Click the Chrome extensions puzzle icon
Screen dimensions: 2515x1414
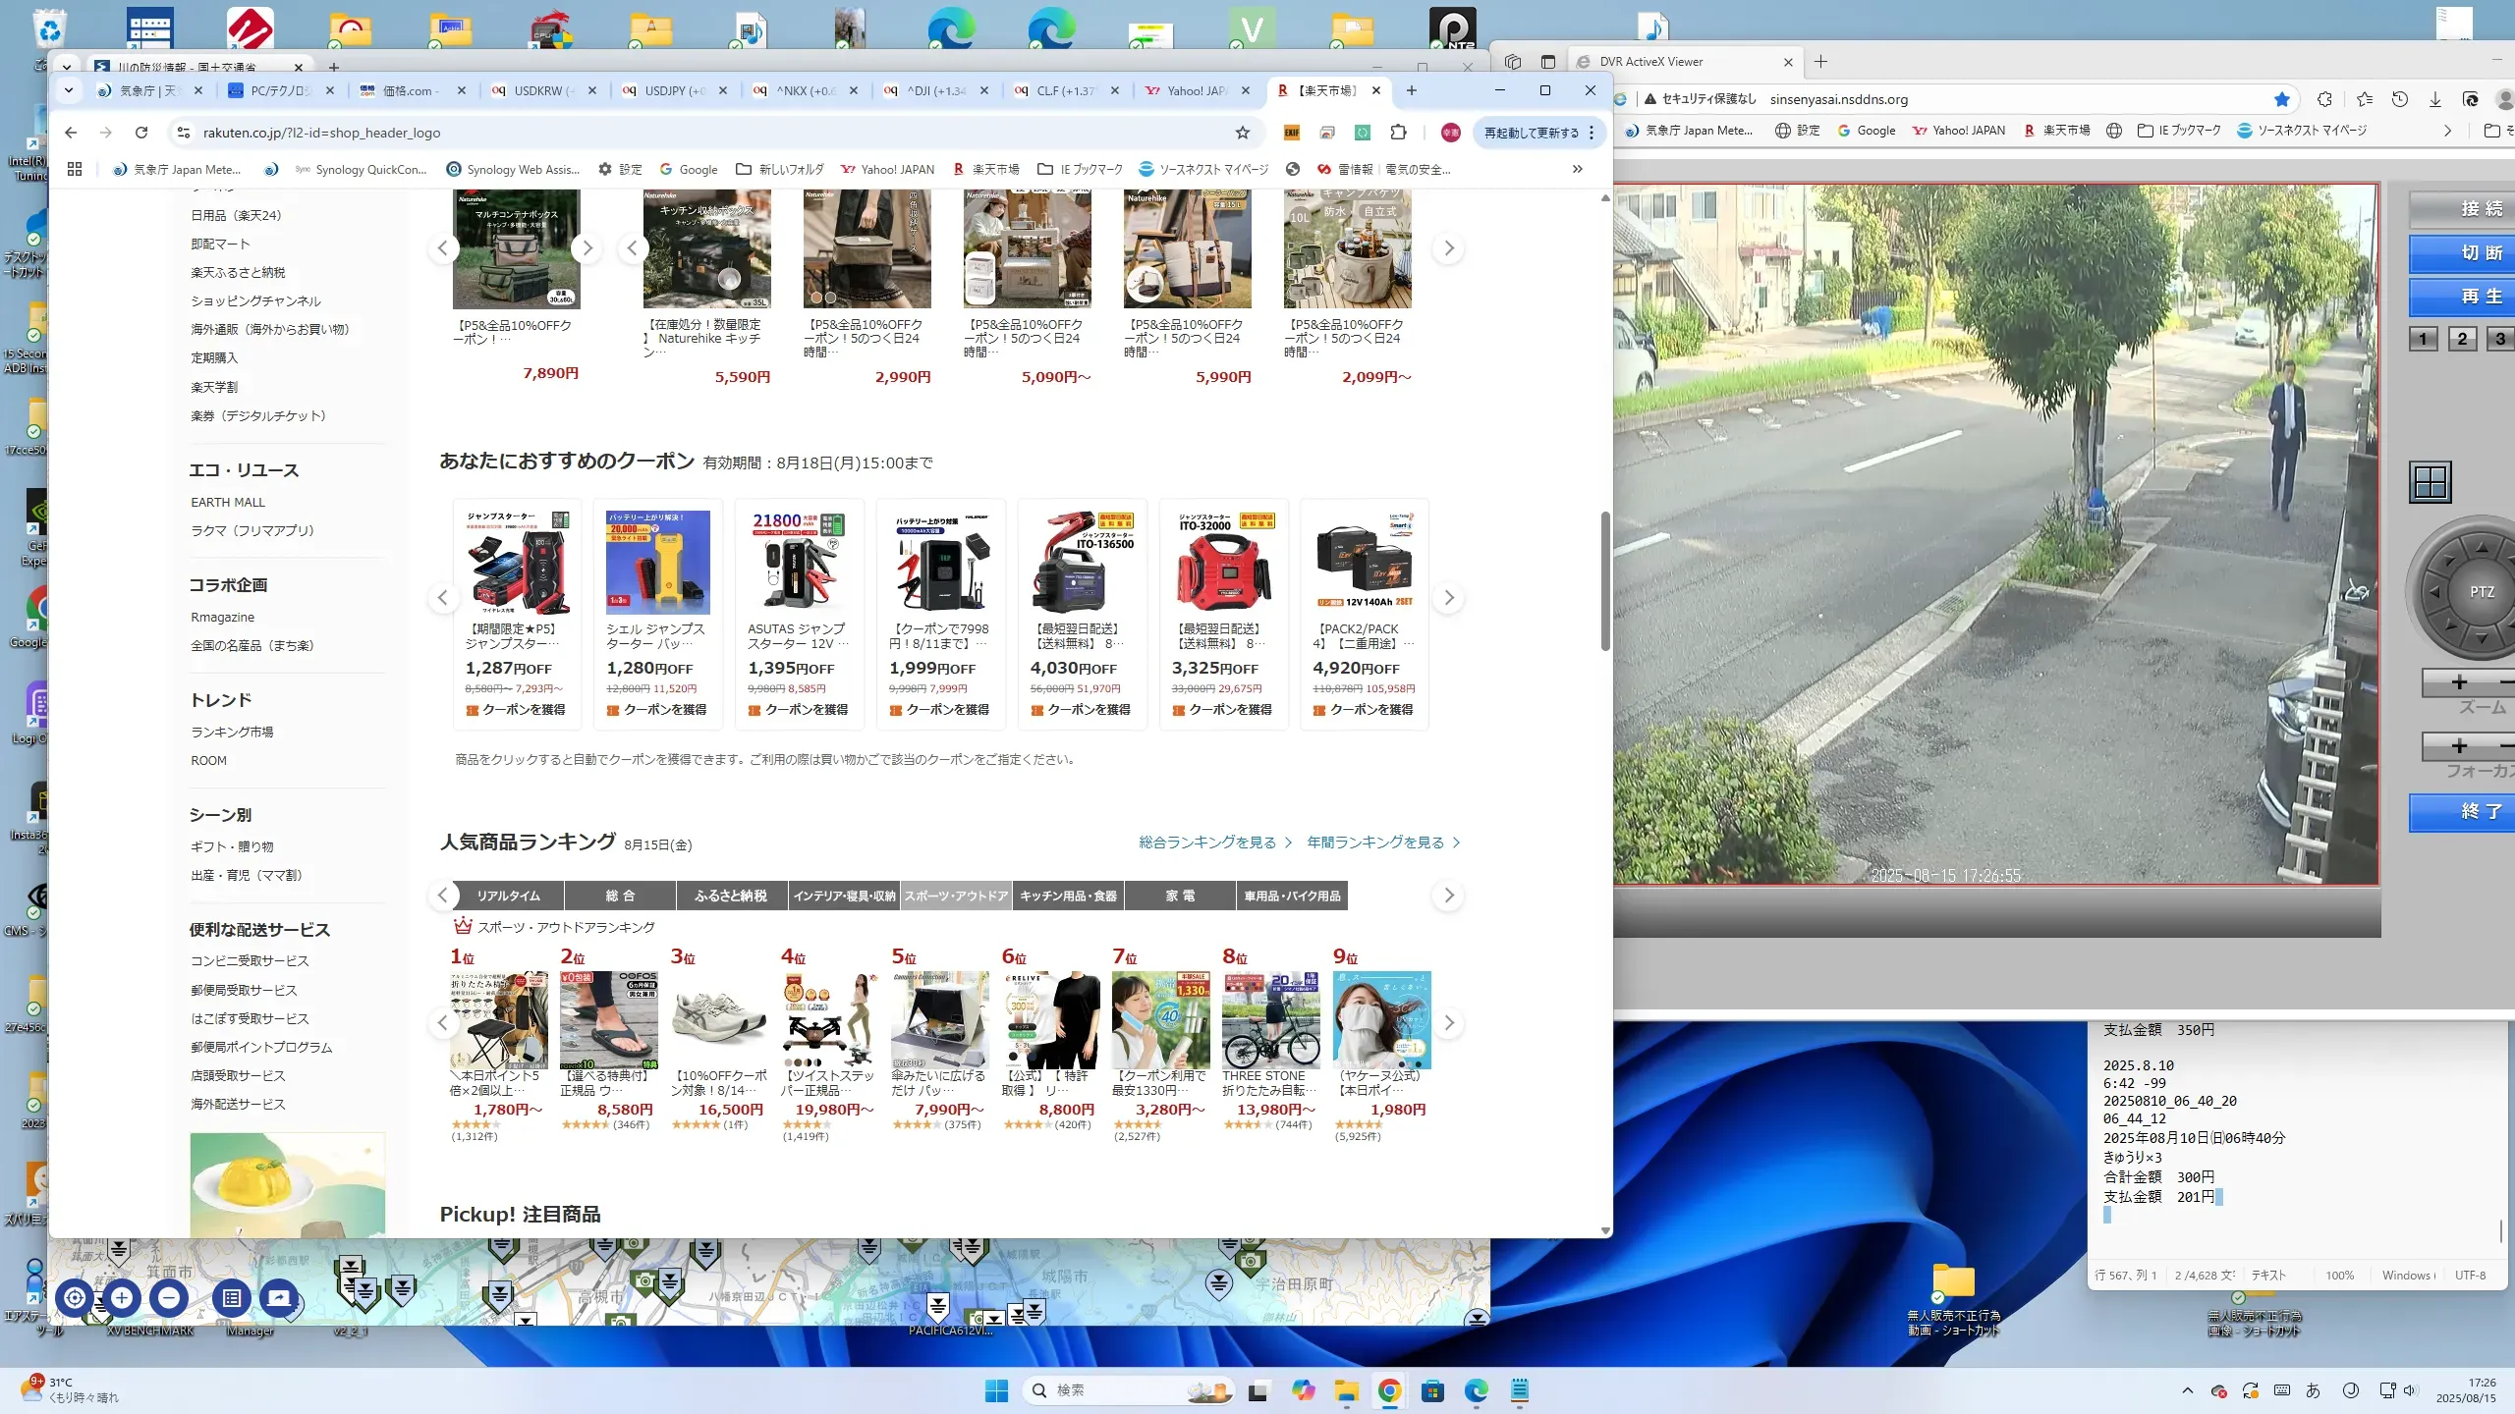click(1399, 133)
